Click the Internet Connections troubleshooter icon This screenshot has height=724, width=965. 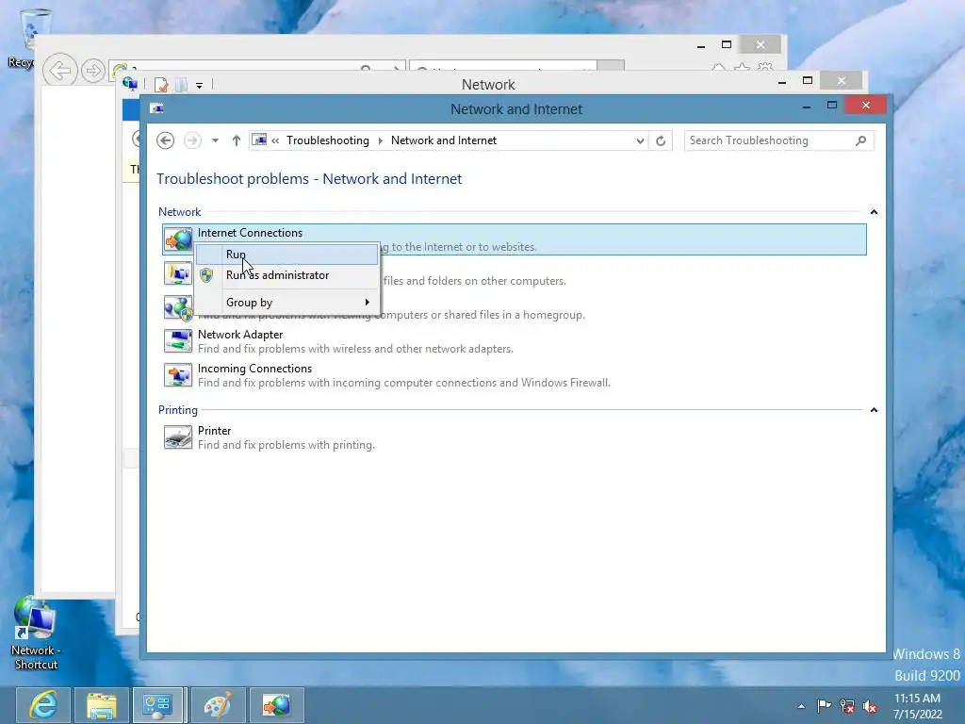pos(178,239)
